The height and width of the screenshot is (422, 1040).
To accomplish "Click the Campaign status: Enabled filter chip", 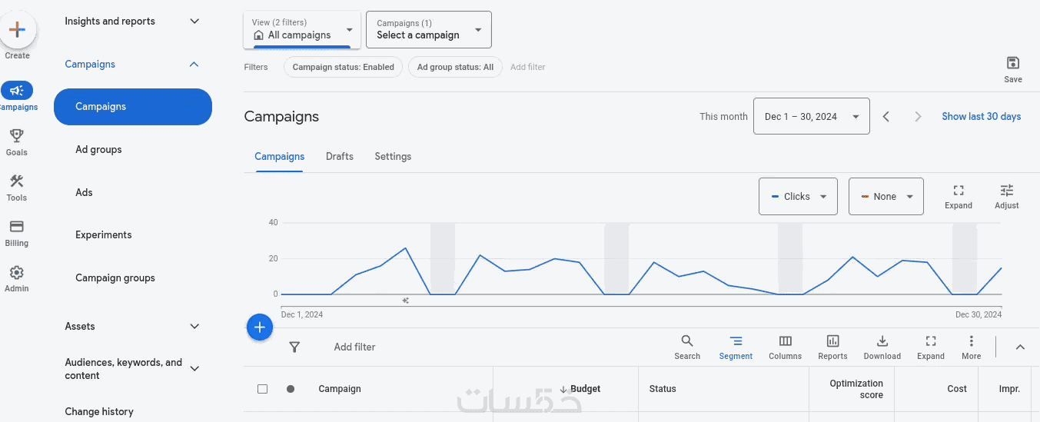I will click(x=343, y=68).
